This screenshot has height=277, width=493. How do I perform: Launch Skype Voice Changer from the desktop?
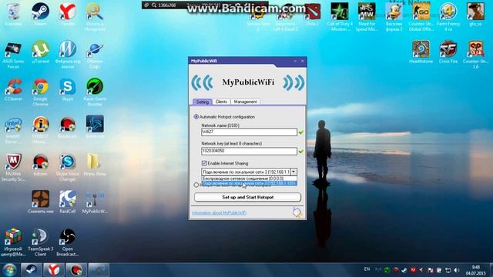click(x=68, y=167)
